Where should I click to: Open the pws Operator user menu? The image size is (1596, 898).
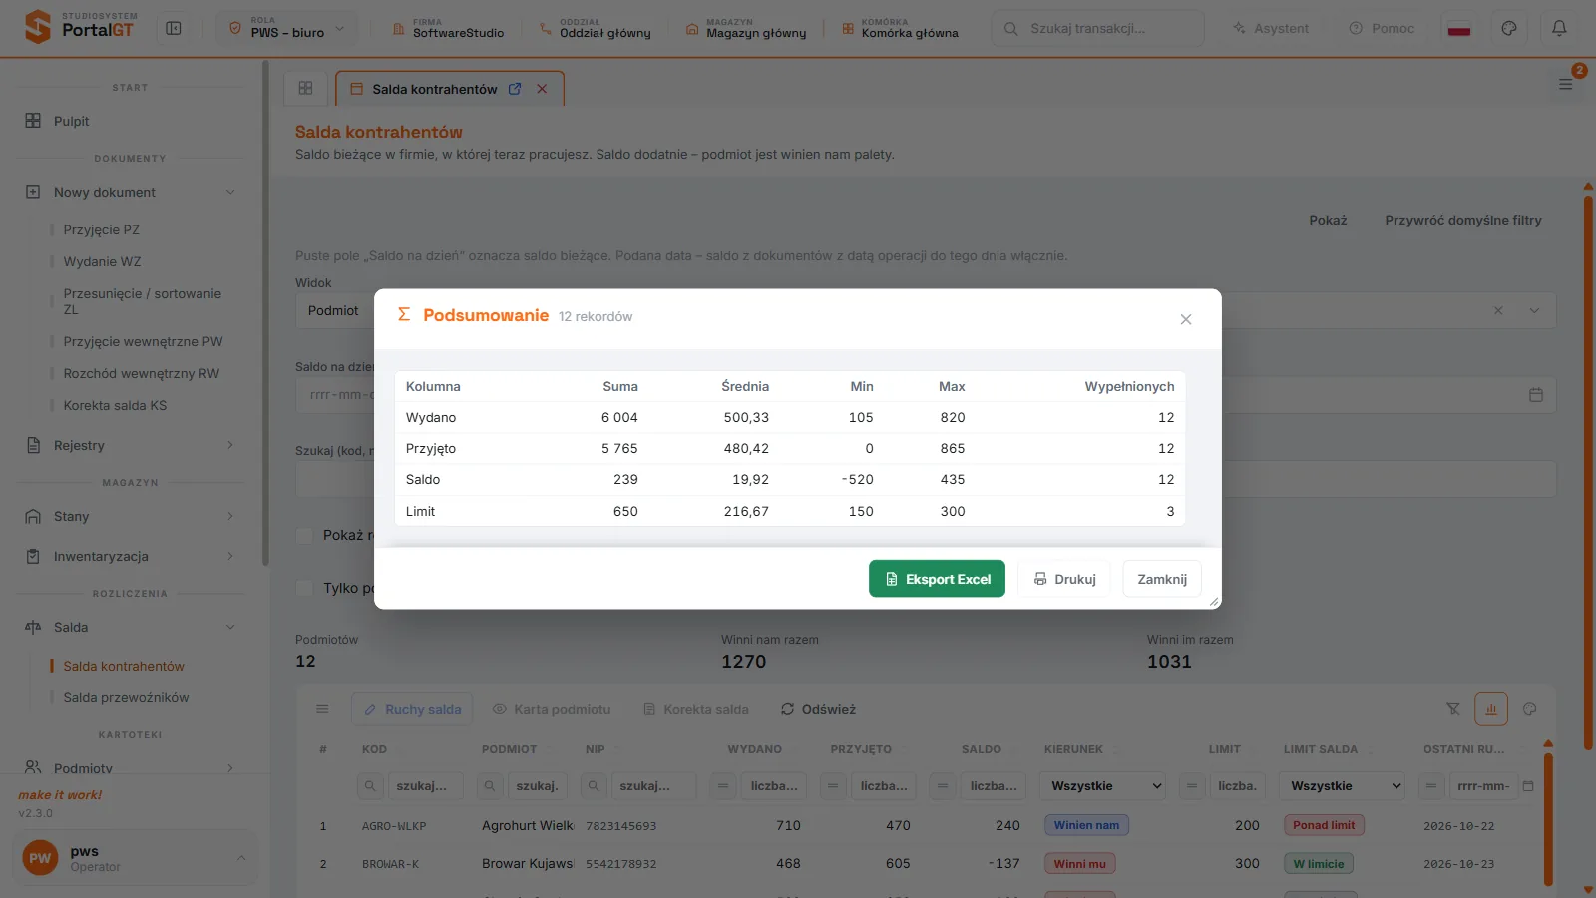coord(135,858)
